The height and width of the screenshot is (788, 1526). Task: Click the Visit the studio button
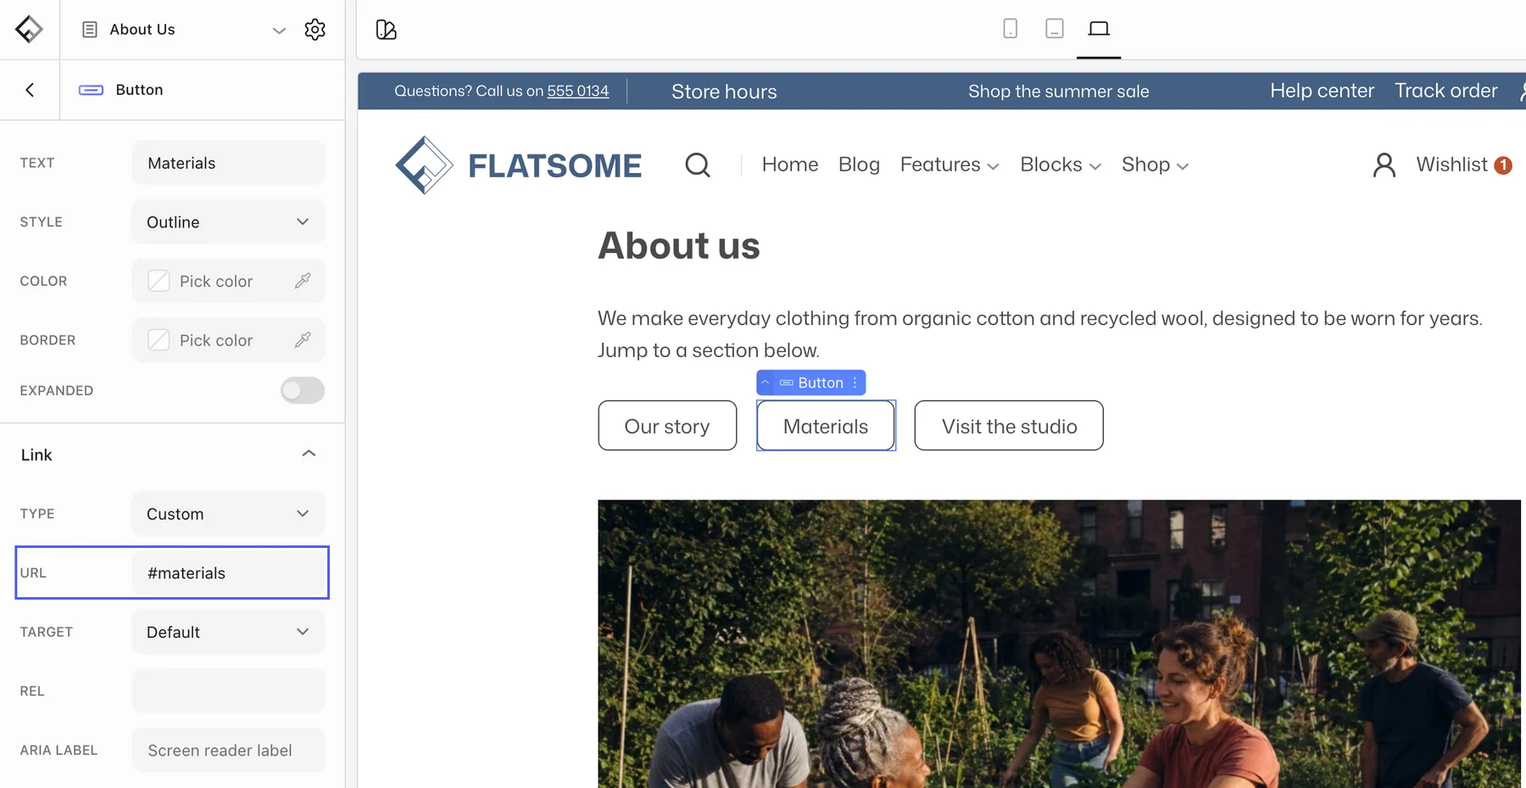[x=1009, y=426]
